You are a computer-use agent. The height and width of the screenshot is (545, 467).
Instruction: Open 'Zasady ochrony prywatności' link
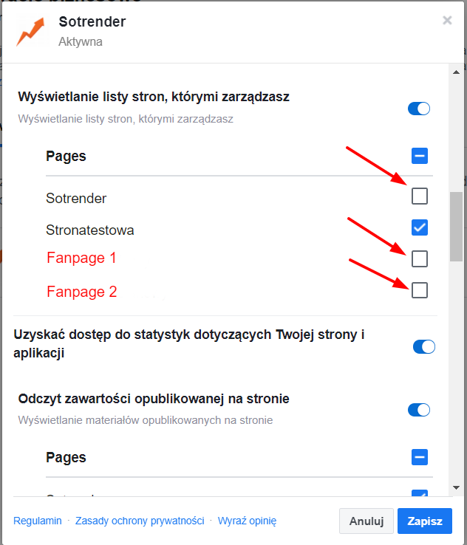pos(140,521)
